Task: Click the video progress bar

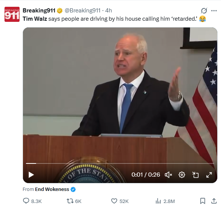Action: tap(120, 163)
